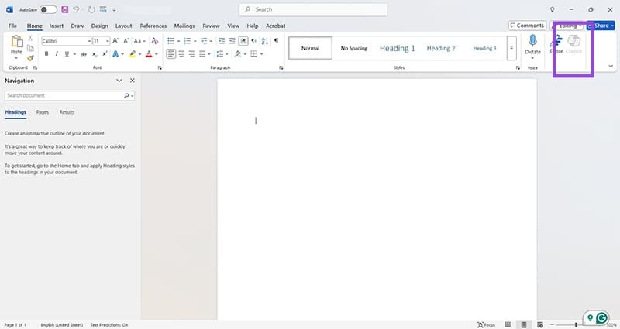Screen dimensions: 620x329
Task: Click the Format Painter icon
Action: 30,57
